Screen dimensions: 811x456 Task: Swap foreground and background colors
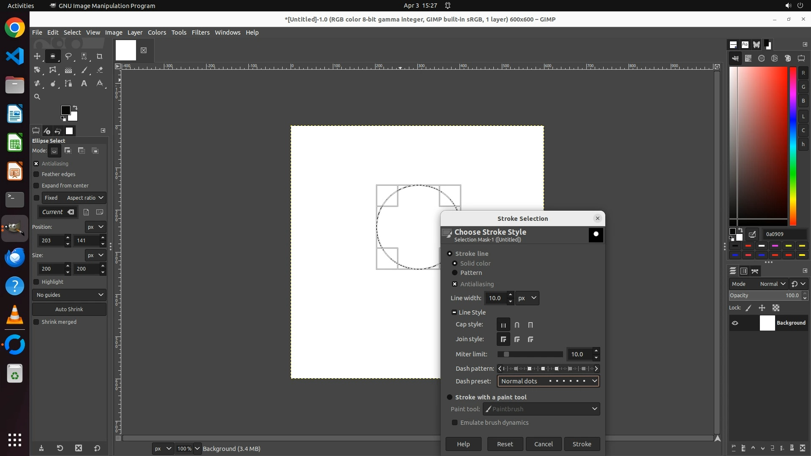pos(75,108)
